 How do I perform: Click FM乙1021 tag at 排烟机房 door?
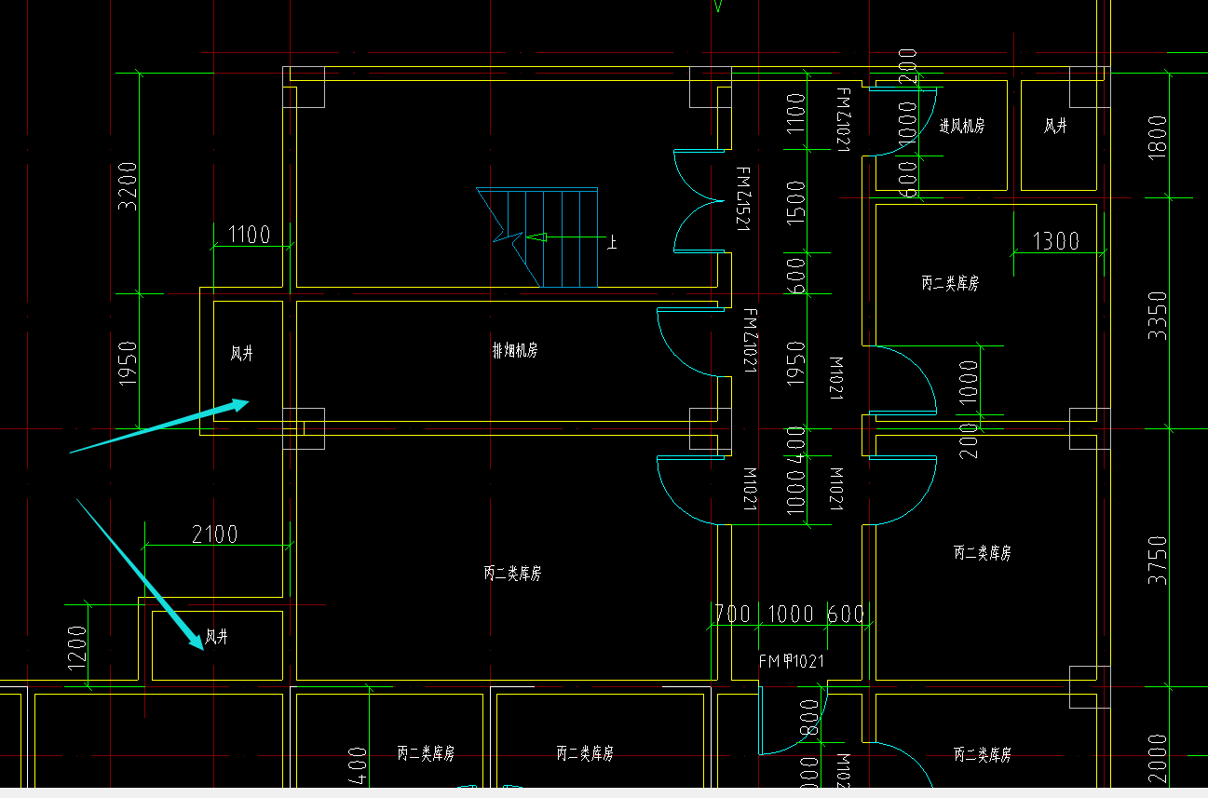(x=750, y=342)
